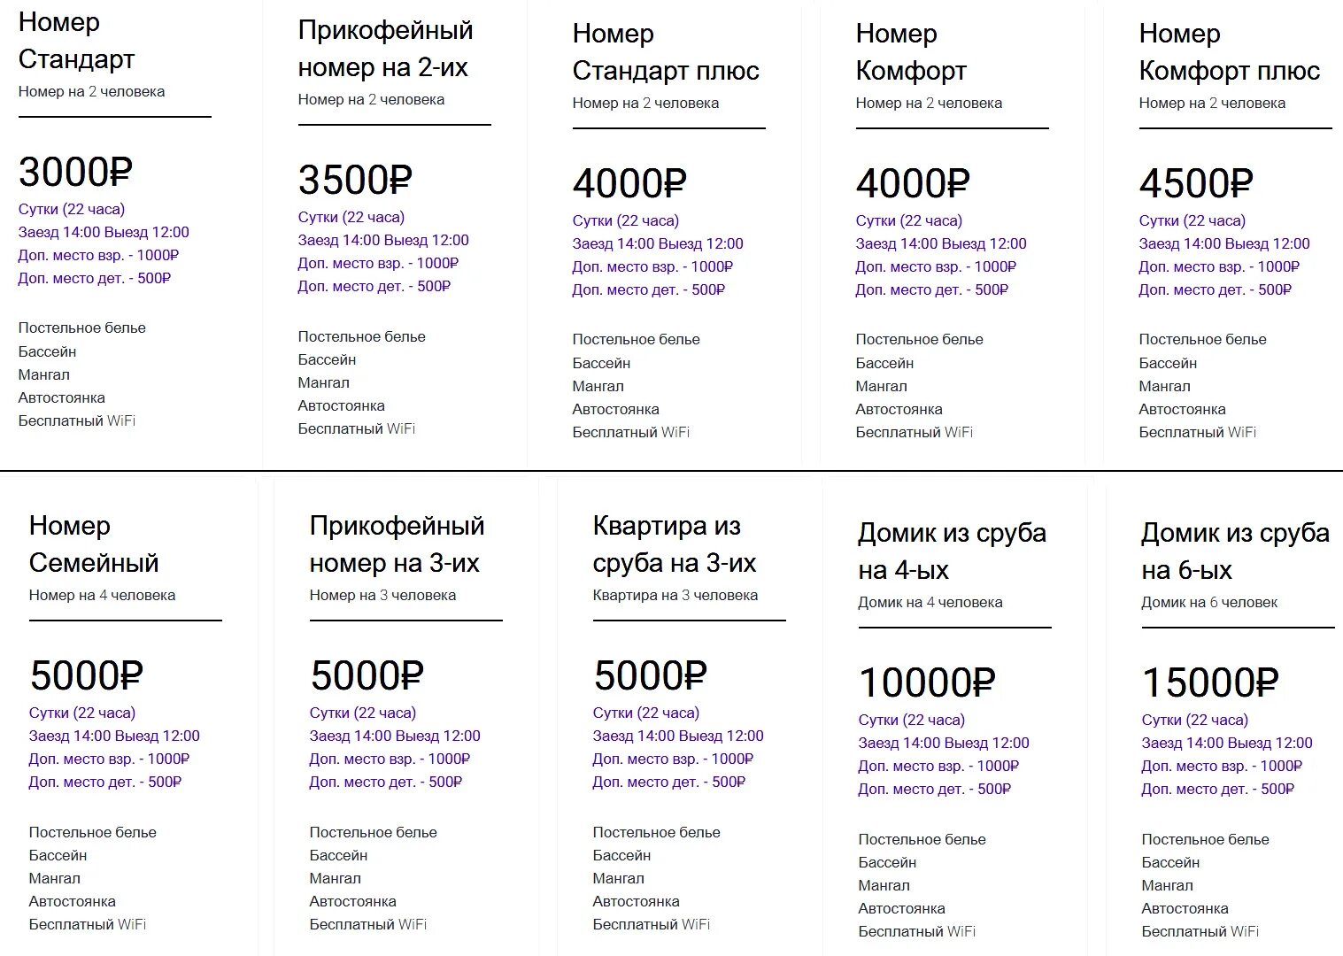This screenshot has width=1343, height=956.
Task: Click Доп. место взр. - 1000₽ under Семейный
Action: 109,759
